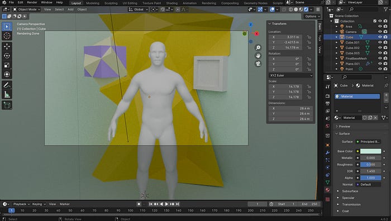Viewport: 391px width, 221px height.
Task: Select Cube.002 in the outliner
Action: (352, 47)
